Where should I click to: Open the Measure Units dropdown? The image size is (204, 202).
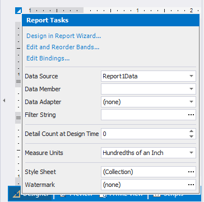pyautogui.click(x=149, y=153)
